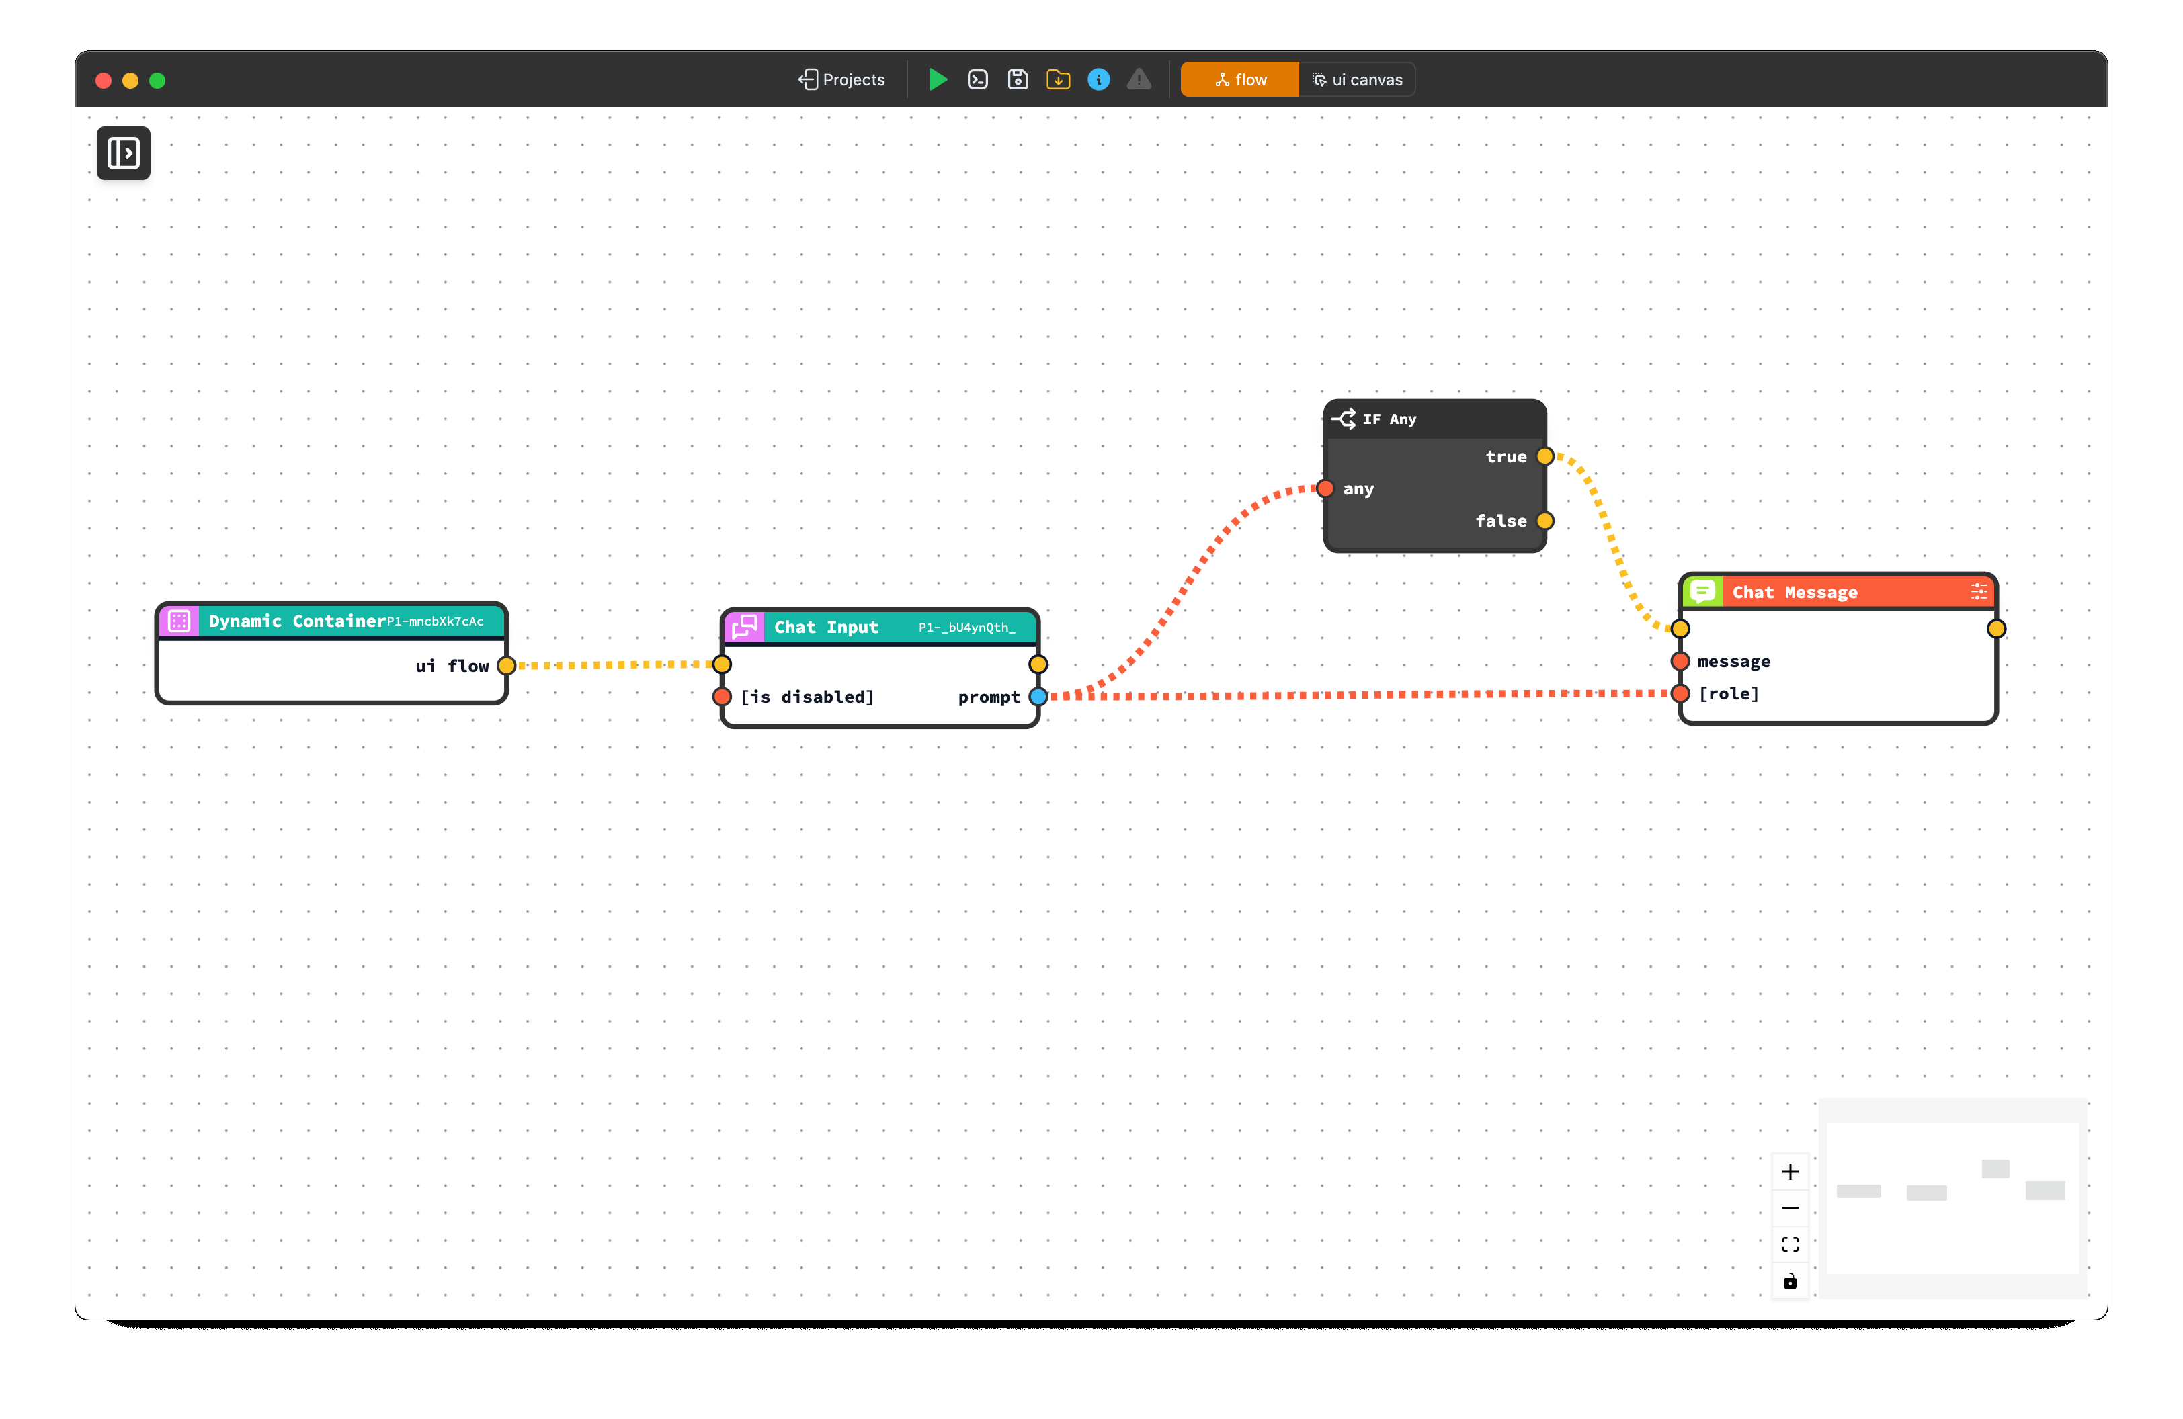Image resolution: width=2183 pixels, height=1419 pixels.
Task: Click the Chat Input node icon
Action: [744, 627]
